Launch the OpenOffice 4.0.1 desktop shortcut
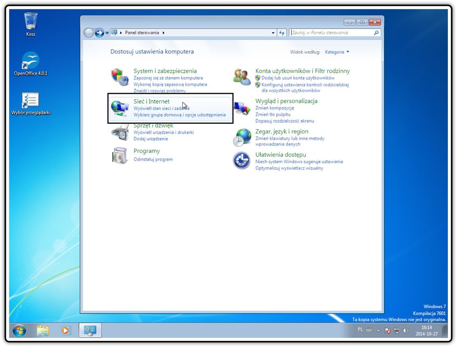 pyautogui.click(x=30, y=64)
